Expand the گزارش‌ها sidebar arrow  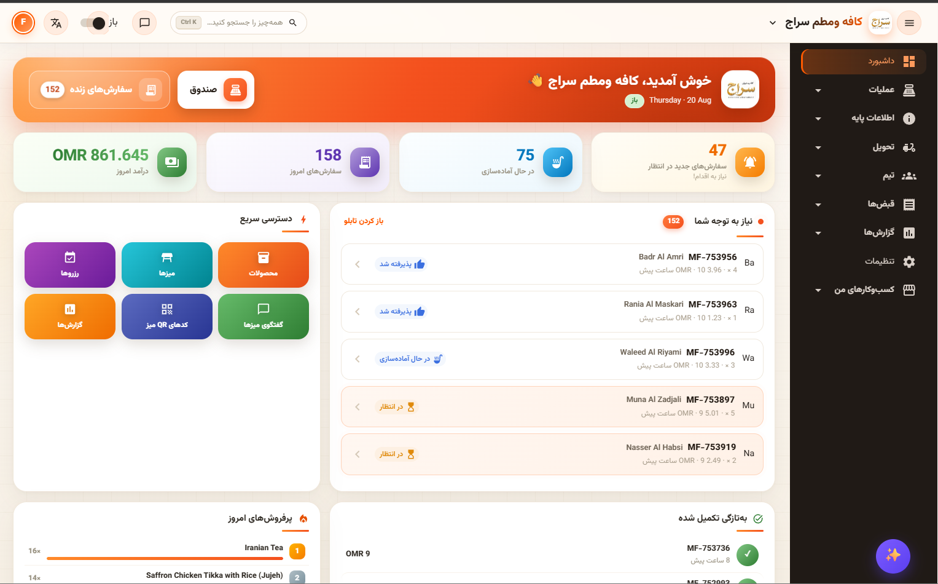[818, 233]
